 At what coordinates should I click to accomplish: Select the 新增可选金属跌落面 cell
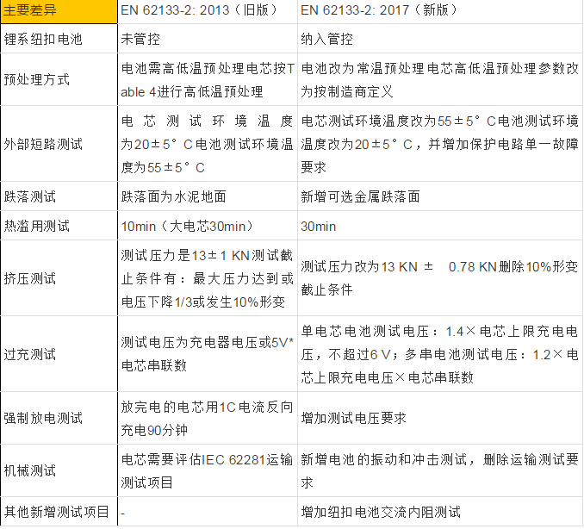tap(361, 196)
